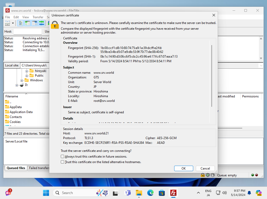267x199 pixels.
Task: Toggle the local directory tree icon
Action: pyautogui.click(x=27, y=23)
